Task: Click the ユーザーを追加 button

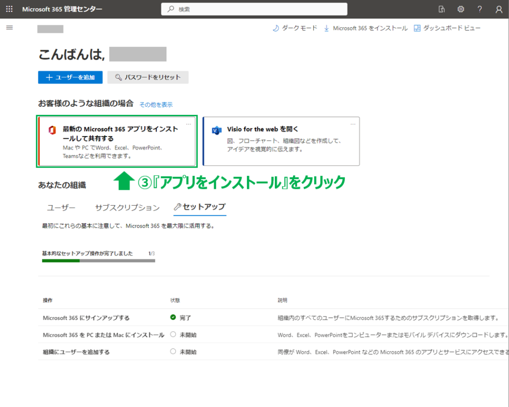Action: (70, 77)
